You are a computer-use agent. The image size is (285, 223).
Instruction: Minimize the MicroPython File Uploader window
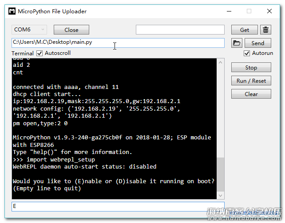(x=229, y=11)
